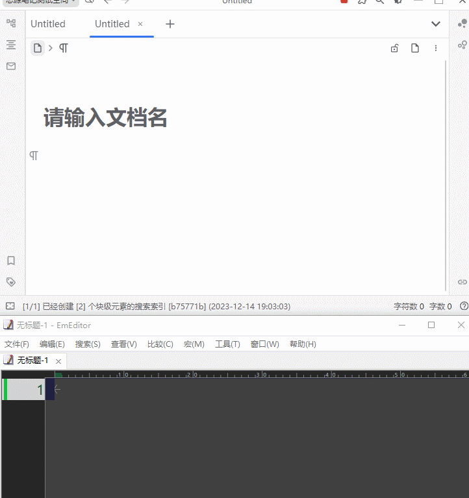Image resolution: width=469 pixels, height=498 pixels.
Task: Toggle the dock panels icon in status bar
Action: click(x=10, y=306)
